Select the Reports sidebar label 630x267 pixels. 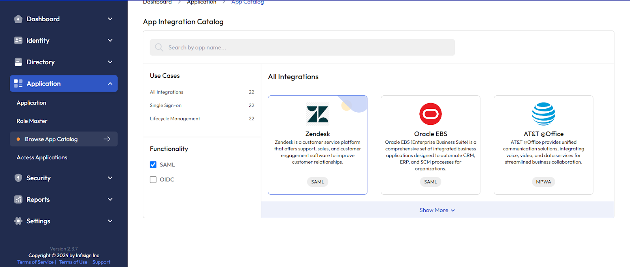click(x=38, y=199)
